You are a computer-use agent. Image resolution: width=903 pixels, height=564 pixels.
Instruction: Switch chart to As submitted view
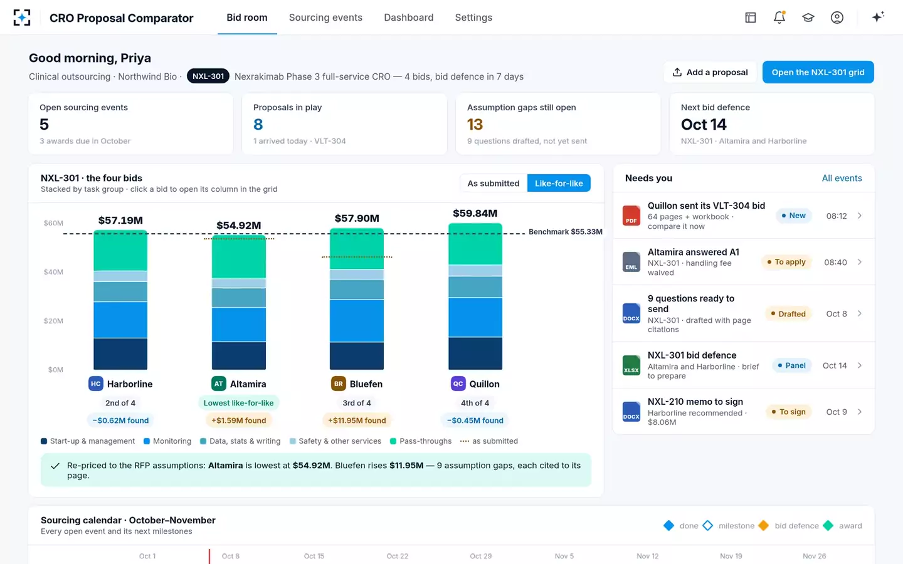point(494,184)
